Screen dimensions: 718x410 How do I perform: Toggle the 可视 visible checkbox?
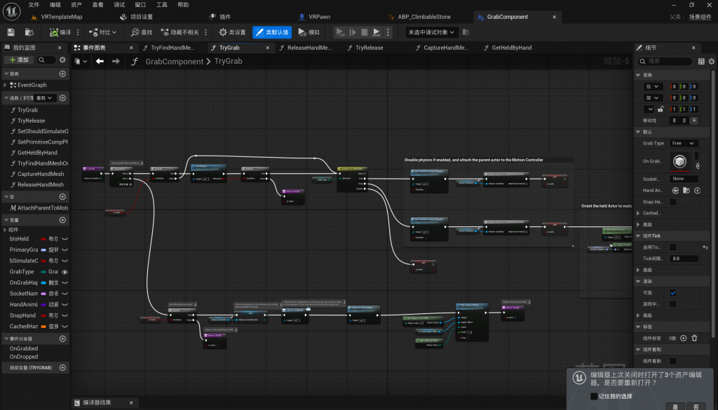point(673,292)
